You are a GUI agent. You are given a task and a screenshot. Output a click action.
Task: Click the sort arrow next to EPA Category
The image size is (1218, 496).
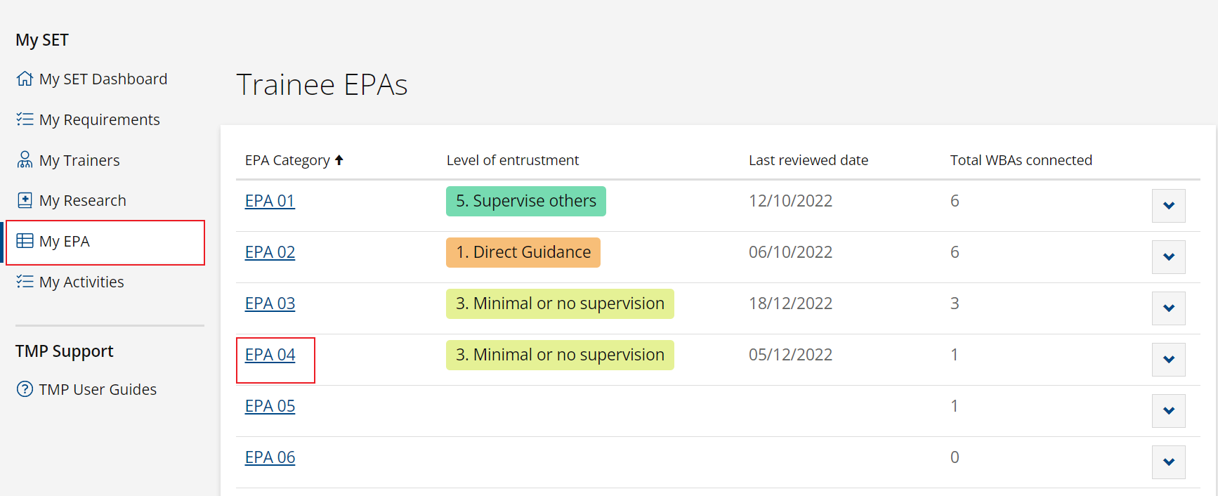click(339, 160)
